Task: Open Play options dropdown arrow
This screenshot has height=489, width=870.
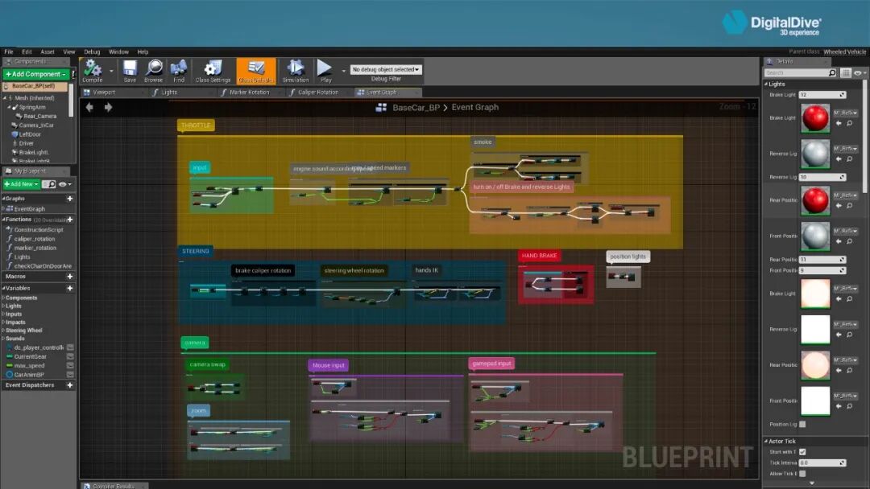Action: (343, 71)
